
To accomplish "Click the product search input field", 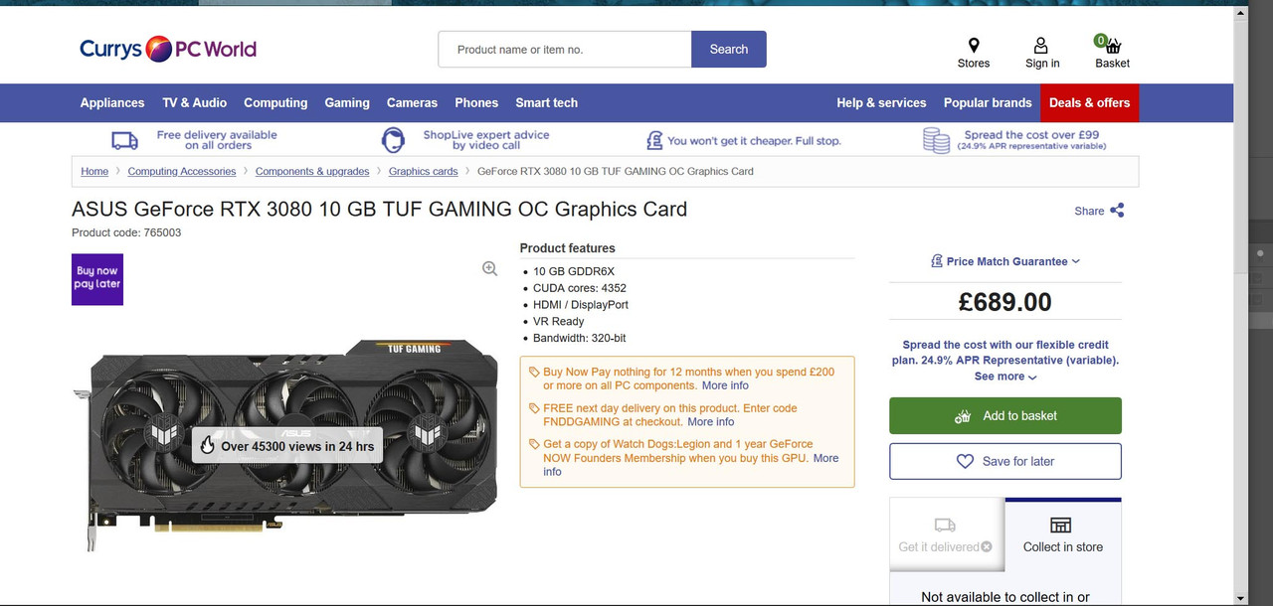I will click(x=565, y=50).
